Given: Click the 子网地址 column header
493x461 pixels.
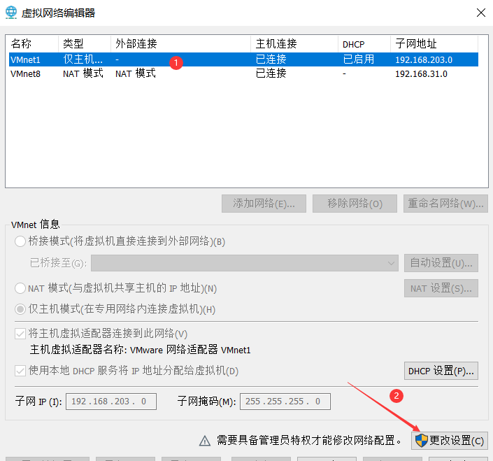Looking at the screenshot, I should pos(434,43).
